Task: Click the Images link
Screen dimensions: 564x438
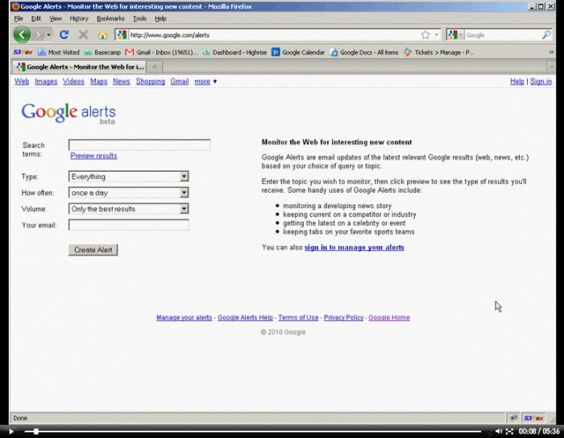Action: point(46,81)
